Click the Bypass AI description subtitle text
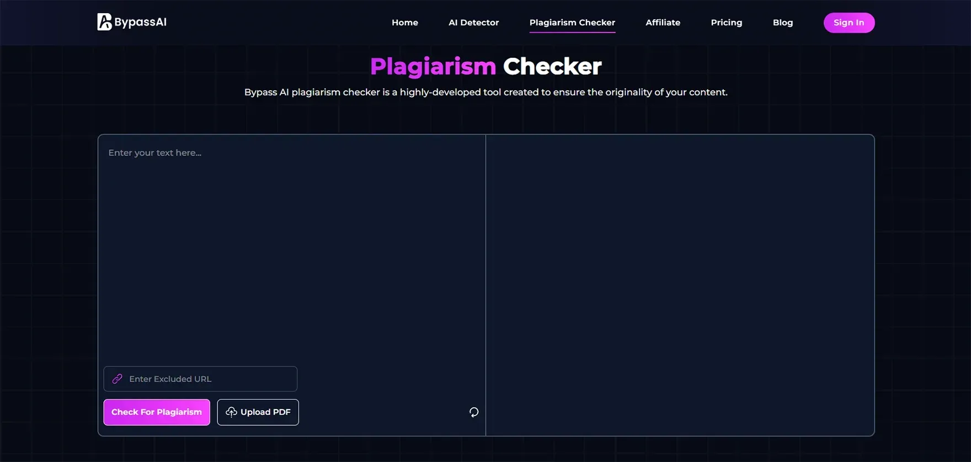 [x=486, y=92]
